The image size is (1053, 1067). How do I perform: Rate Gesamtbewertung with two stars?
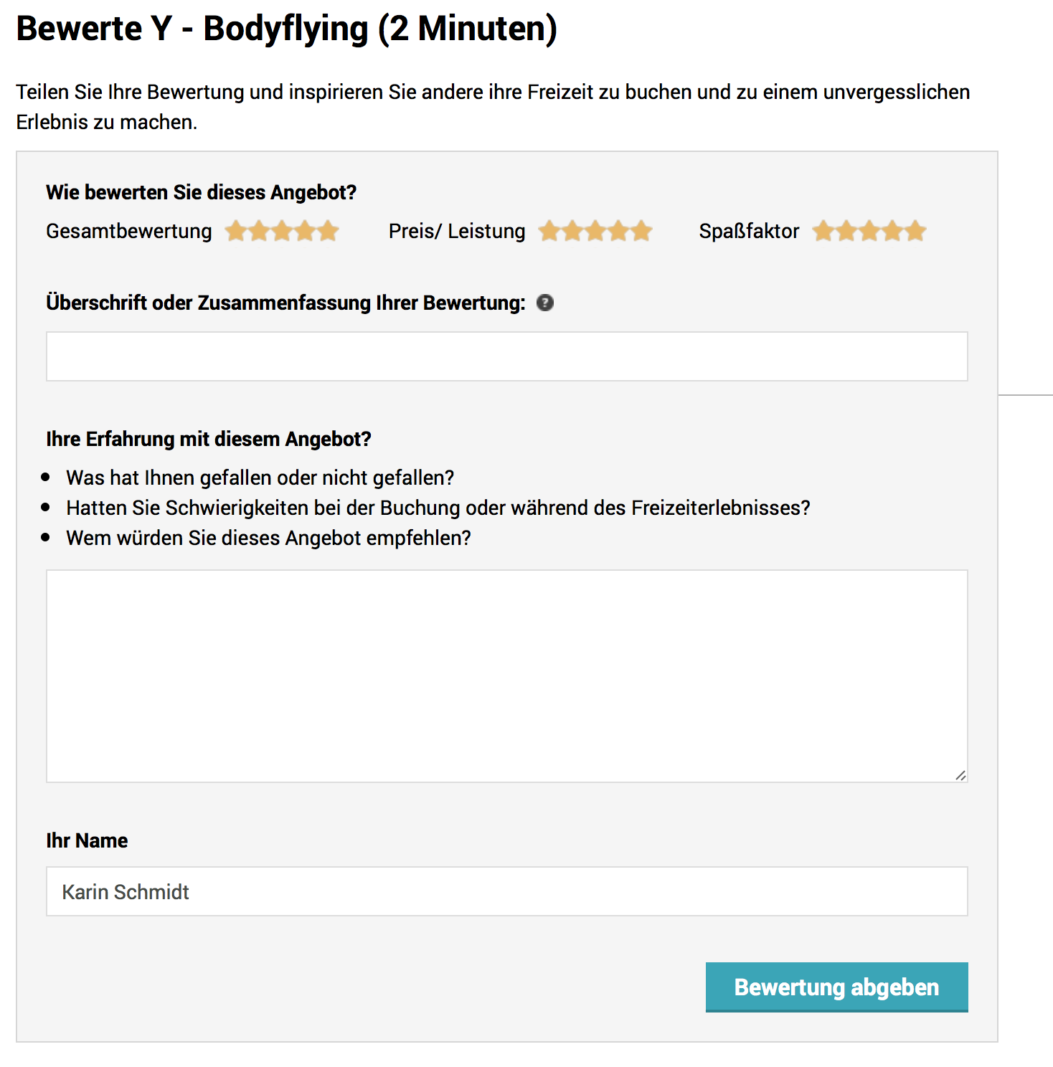pyautogui.click(x=259, y=231)
